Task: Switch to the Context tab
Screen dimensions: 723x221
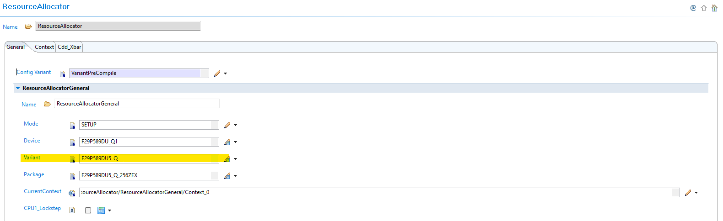Action: pos(44,47)
